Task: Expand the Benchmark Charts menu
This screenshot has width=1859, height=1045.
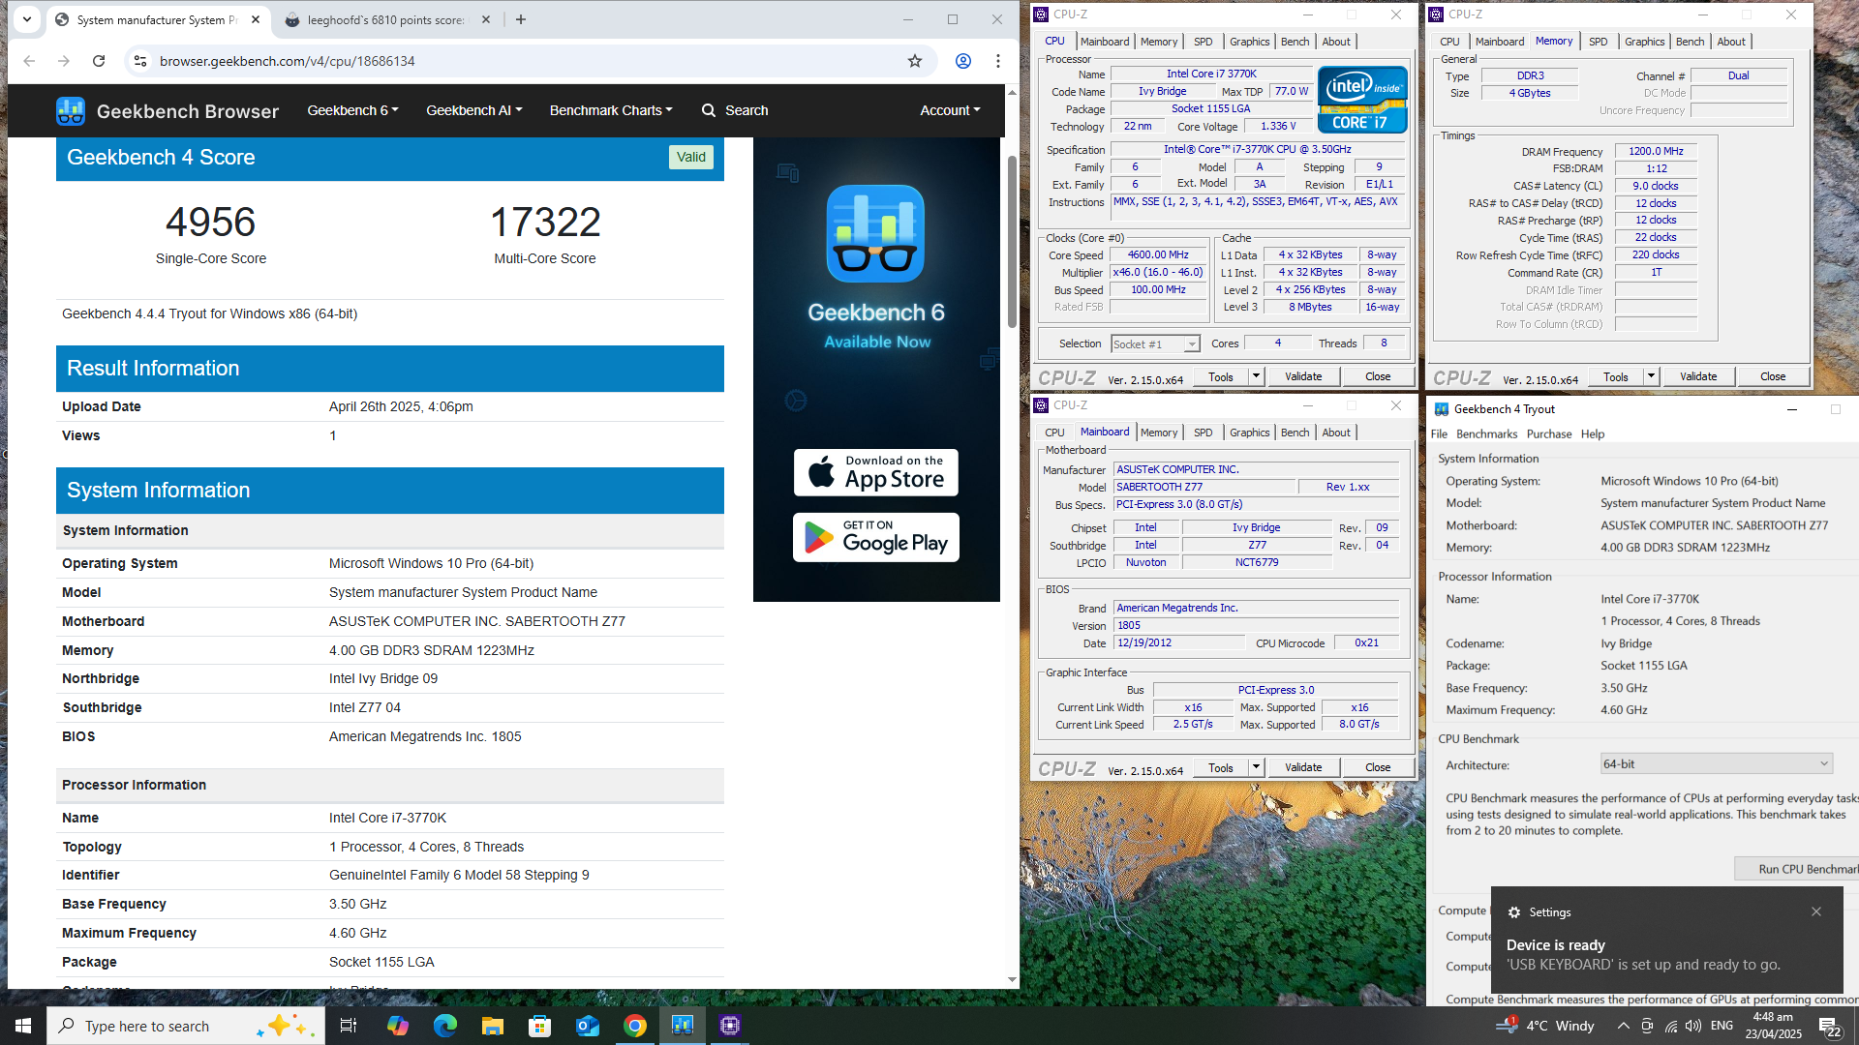Action: coord(611,110)
